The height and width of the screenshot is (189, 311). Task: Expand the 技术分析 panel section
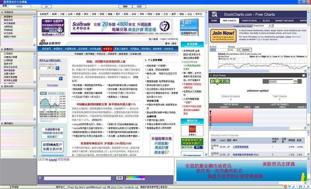pos(2,86)
